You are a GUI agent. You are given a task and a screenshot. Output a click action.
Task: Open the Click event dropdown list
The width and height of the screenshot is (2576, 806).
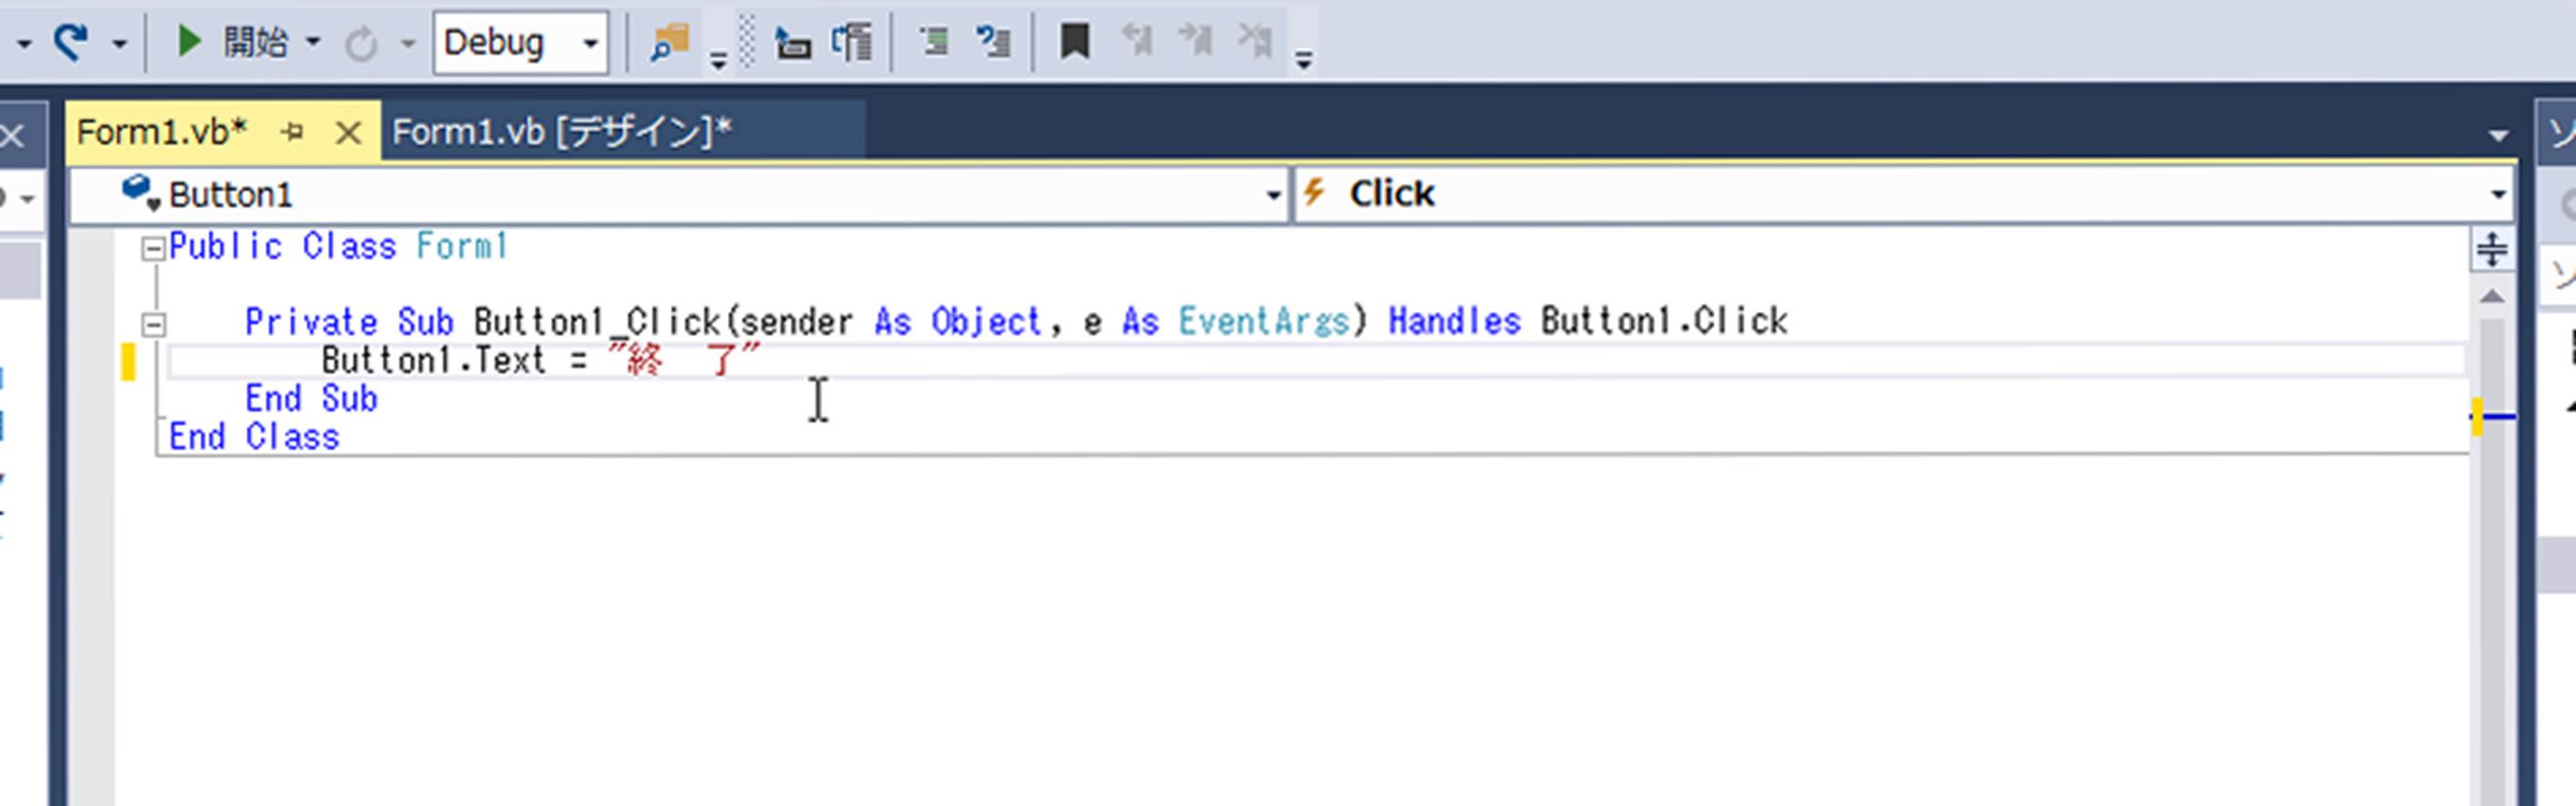click(2498, 195)
